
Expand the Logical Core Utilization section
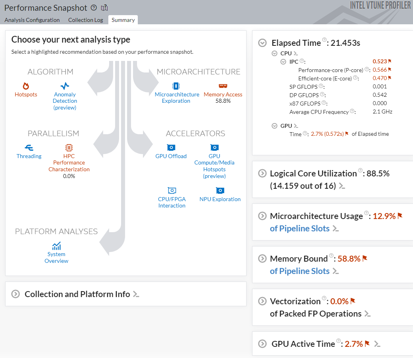coord(262,173)
